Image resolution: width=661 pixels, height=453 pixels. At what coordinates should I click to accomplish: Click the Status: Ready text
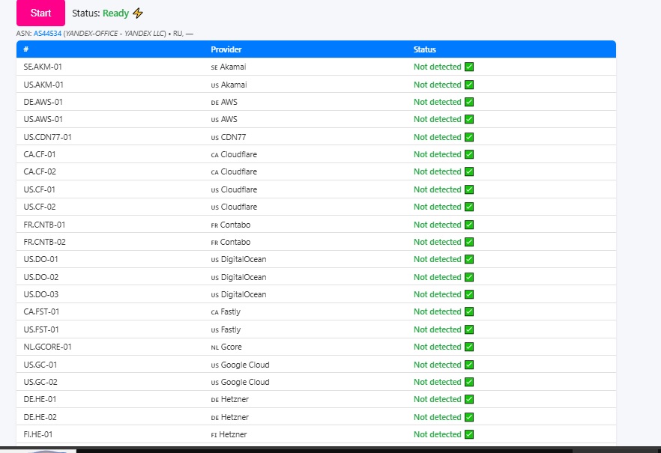click(x=100, y=13)
